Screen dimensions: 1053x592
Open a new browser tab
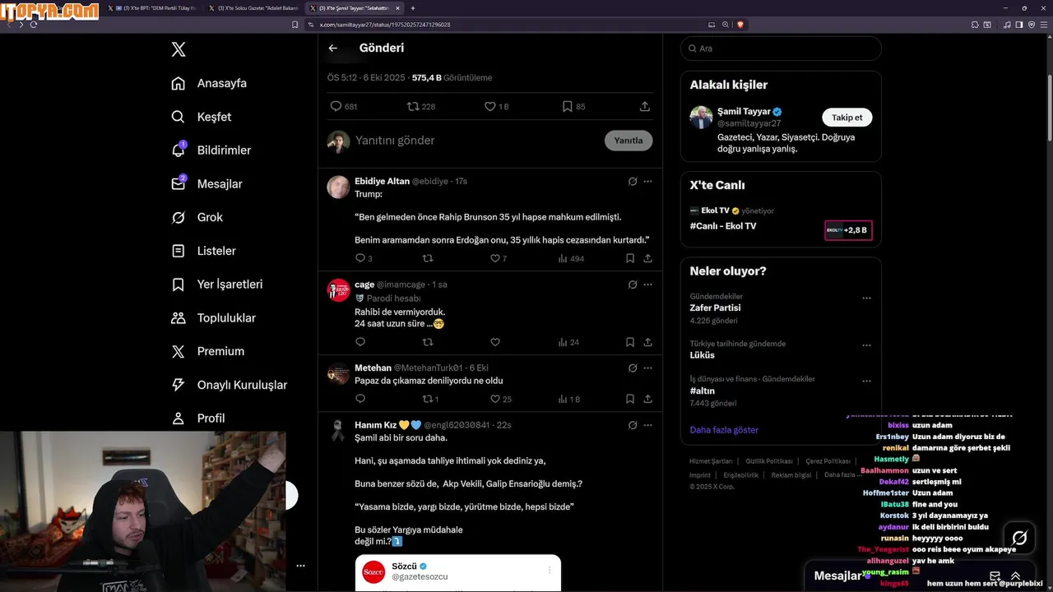(x=413, y=8)
